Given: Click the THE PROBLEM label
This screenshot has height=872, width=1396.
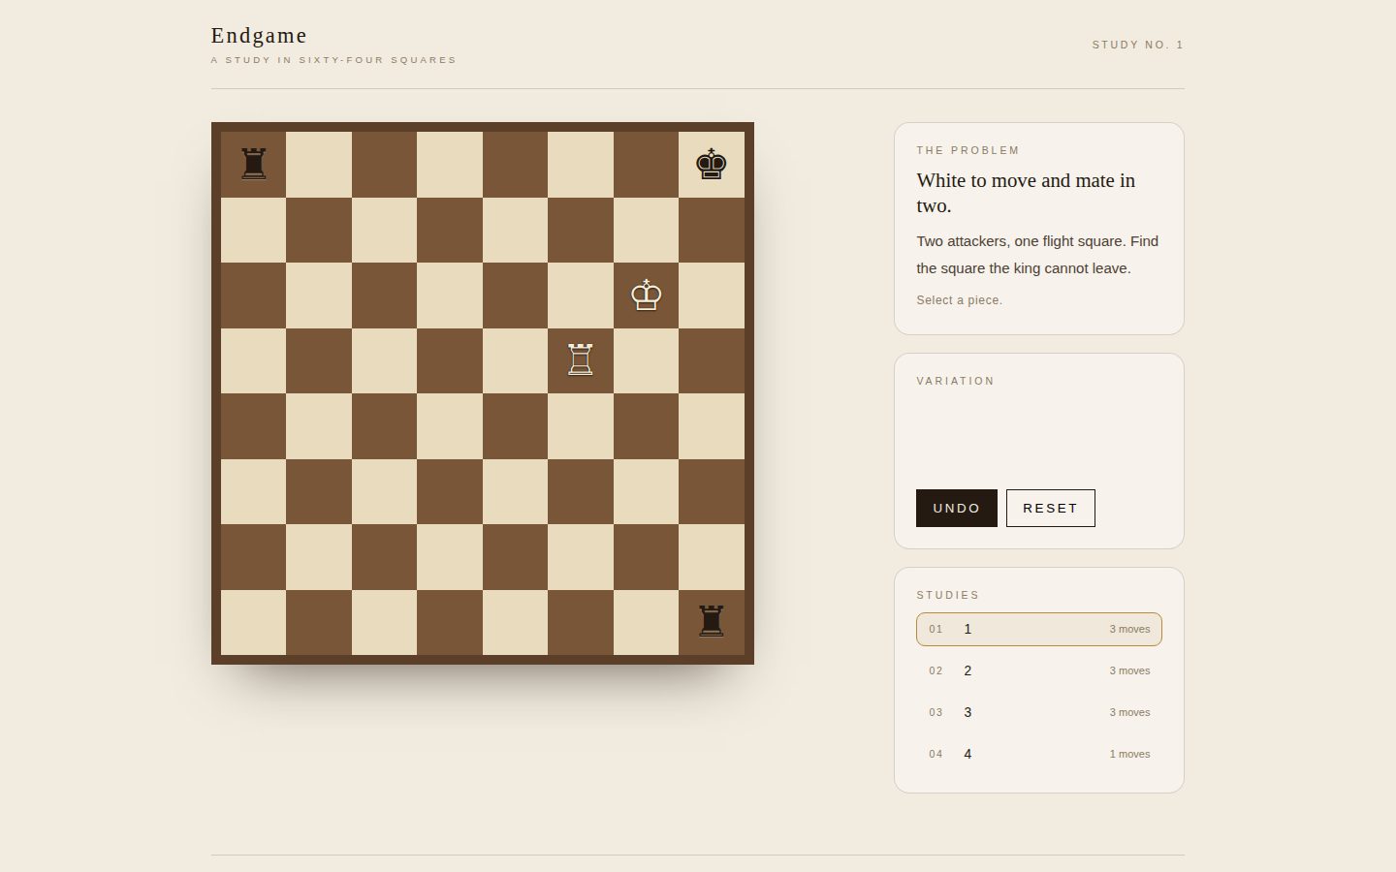Looking at the screenshot, I should (968, 150).
